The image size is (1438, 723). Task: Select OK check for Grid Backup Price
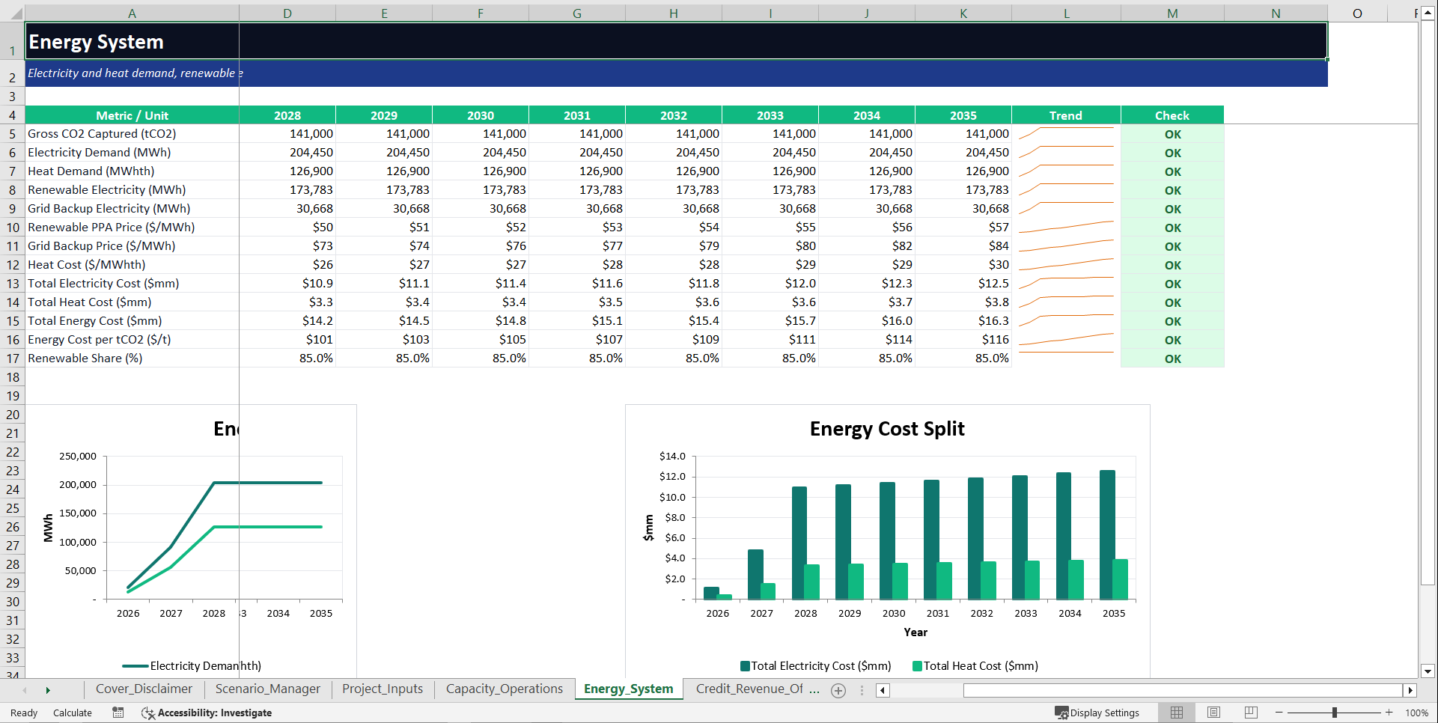pos(1172,246)
